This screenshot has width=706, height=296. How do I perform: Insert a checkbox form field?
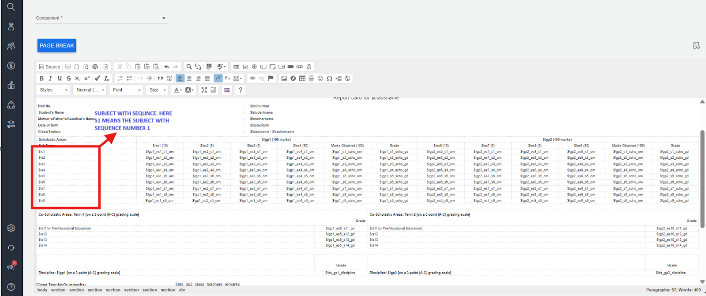pos(245,67)
